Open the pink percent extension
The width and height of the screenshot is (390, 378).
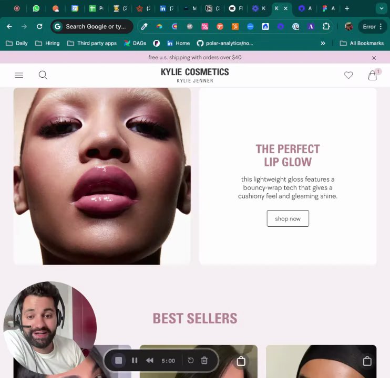click(x=204, y=26)
